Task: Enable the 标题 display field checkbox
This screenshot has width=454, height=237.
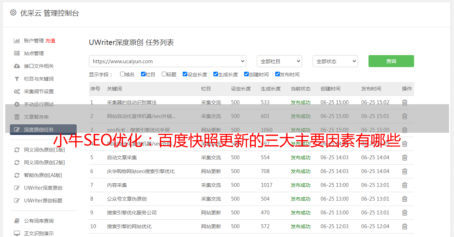Action: [164, 74]
